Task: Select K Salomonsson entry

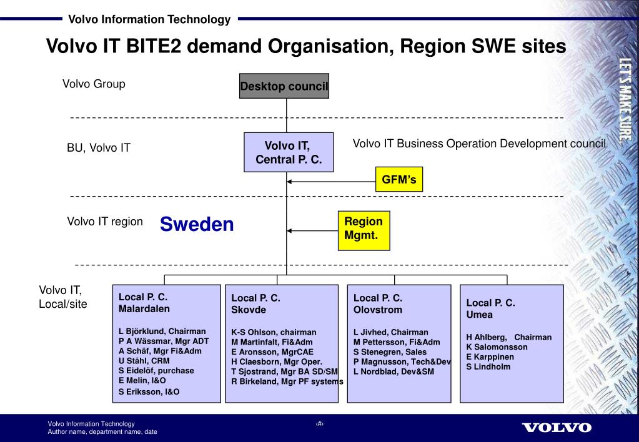Action: click(497, 347)
